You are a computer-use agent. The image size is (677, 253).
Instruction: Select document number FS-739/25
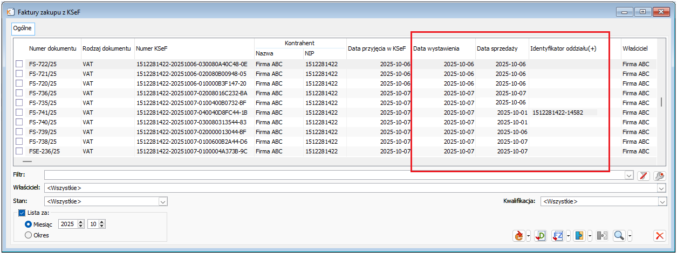coord(43,132)
